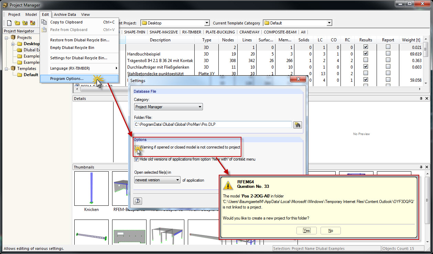Image resolution: width=433 pixels, height=254 pixels.
Task: Close the Thumbnails panel
Action: (x=426, y=167)
